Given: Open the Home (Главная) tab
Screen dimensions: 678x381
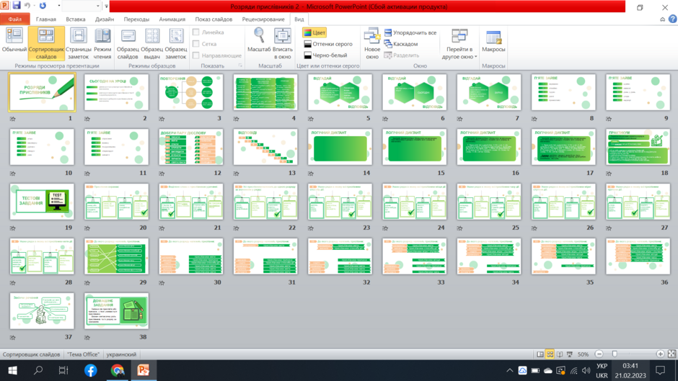Looking at the screenshot, I should coord(46,19).
